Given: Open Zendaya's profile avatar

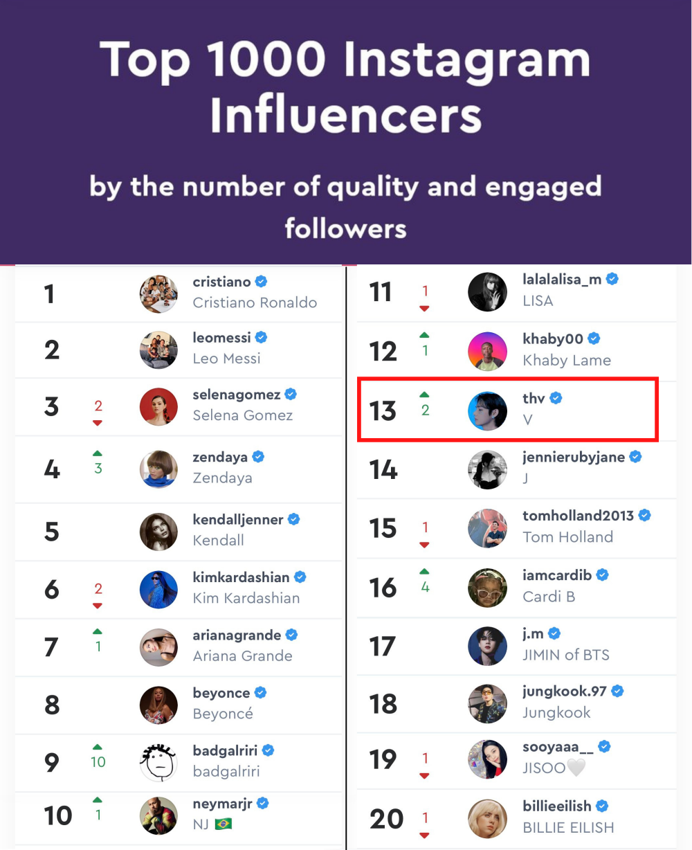Looking at the screenshot, I should (158, 469).
